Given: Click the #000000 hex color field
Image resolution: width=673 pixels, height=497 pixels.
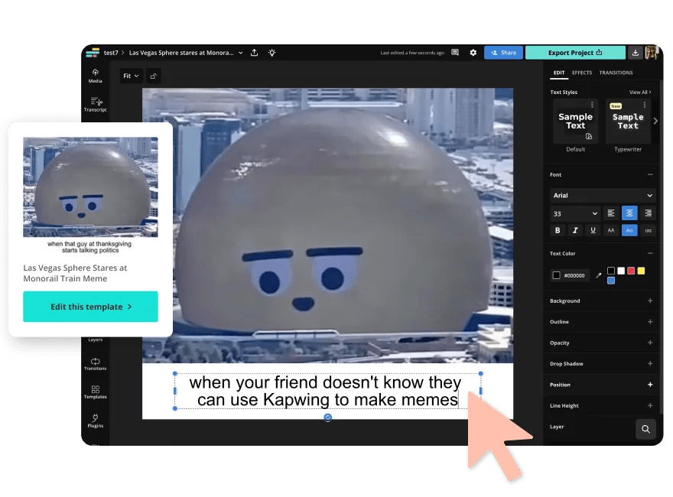Looking at the screenshot, I should 571,275.
